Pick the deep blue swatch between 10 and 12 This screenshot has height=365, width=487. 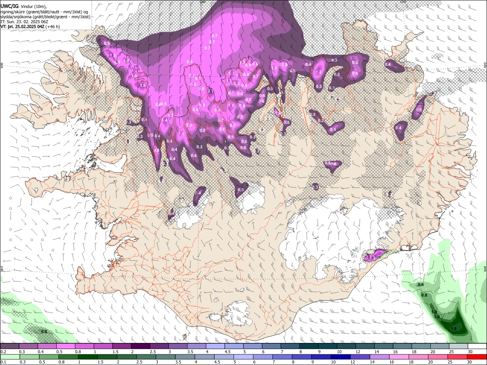click(341, 357)
